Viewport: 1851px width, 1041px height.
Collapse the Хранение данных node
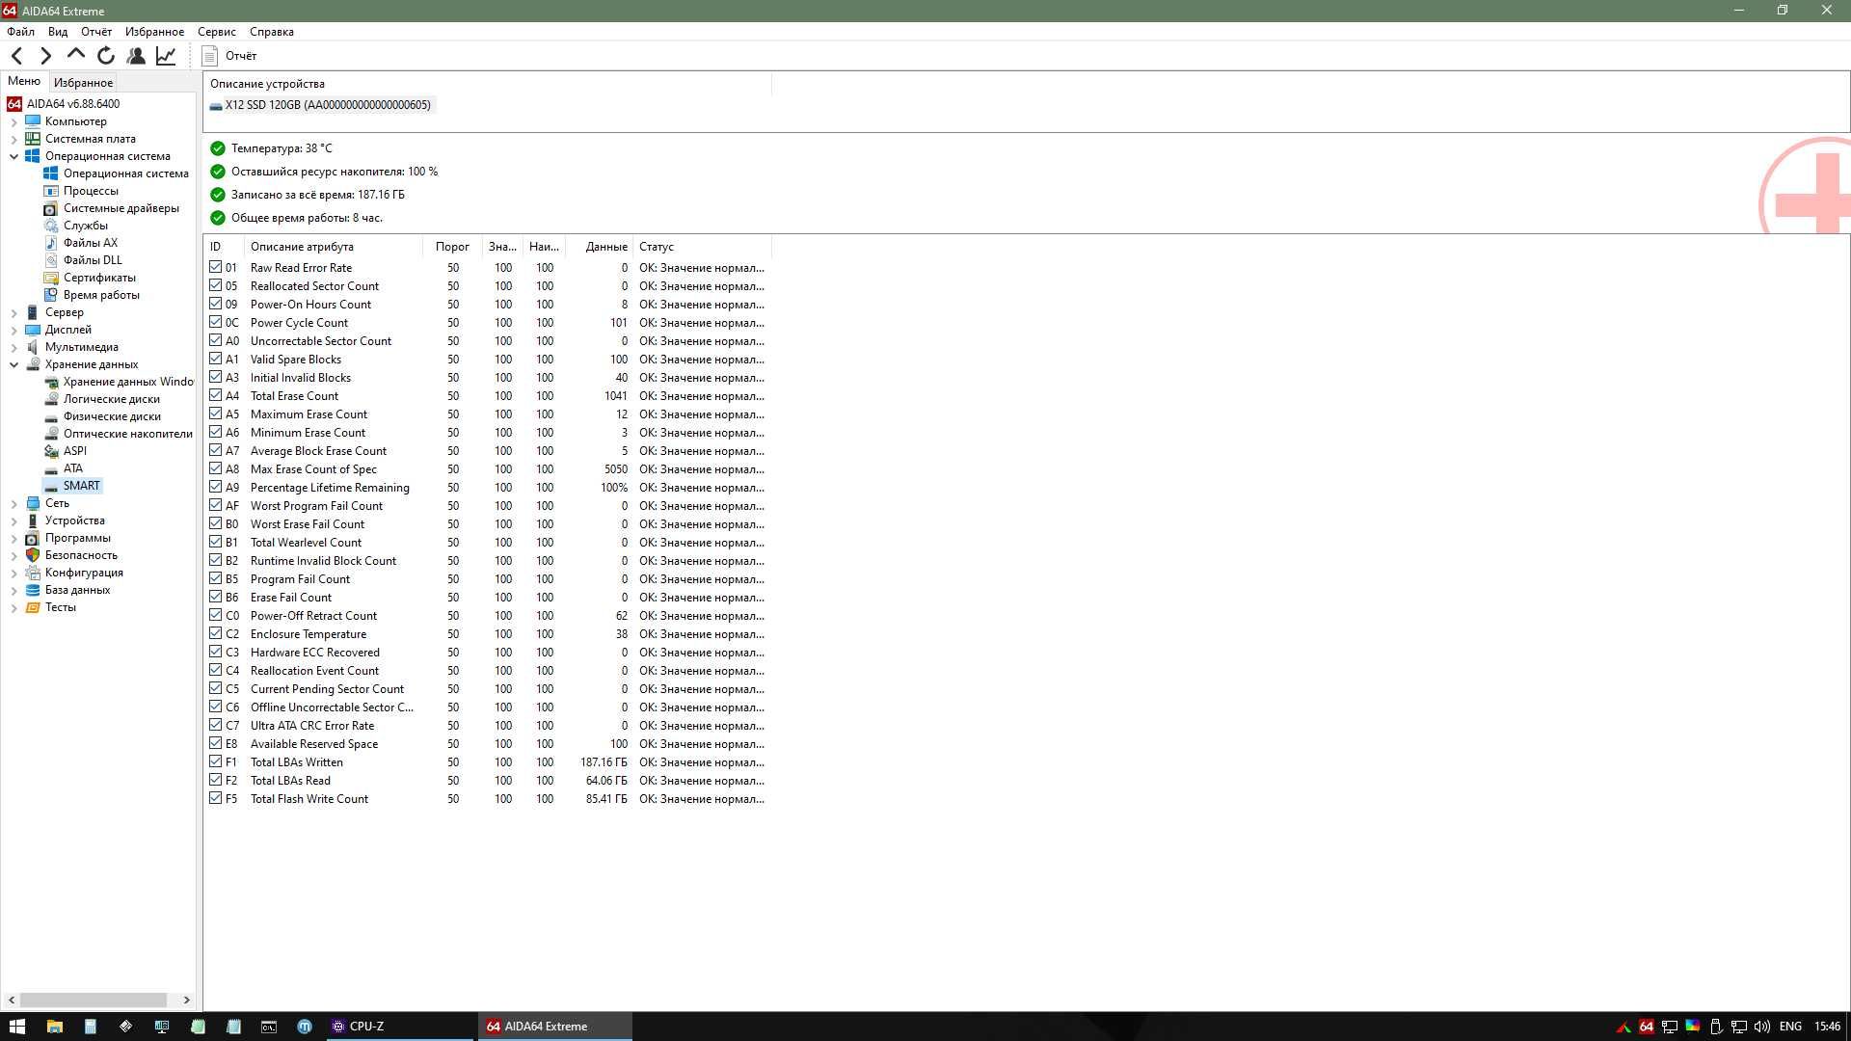(13, 364)
